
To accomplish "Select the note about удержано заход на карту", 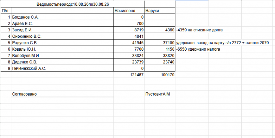I will (222, 43).
